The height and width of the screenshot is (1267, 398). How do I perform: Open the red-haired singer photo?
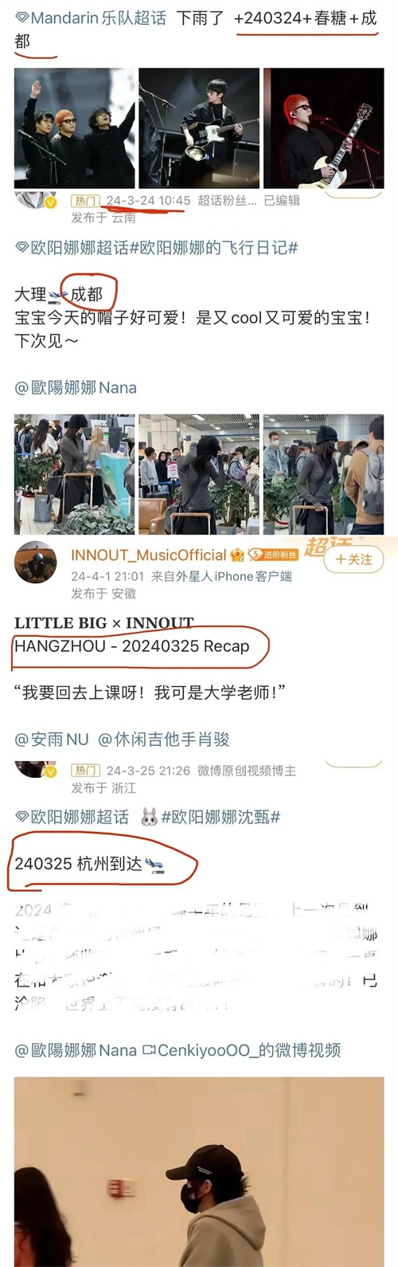click(x=323, y=128)
